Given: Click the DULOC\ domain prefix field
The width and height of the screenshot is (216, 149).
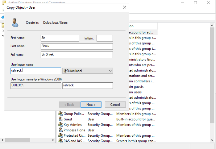Looking at the screenshot, I should 36,85.
